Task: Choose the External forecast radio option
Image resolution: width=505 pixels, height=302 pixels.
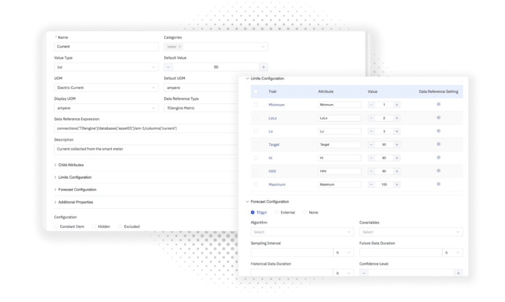Action: [277, 212]
